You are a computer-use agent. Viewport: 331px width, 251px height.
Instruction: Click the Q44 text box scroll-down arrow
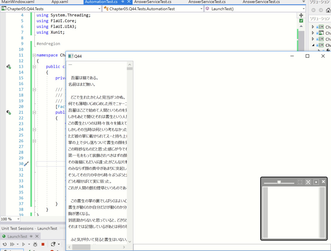130,242
